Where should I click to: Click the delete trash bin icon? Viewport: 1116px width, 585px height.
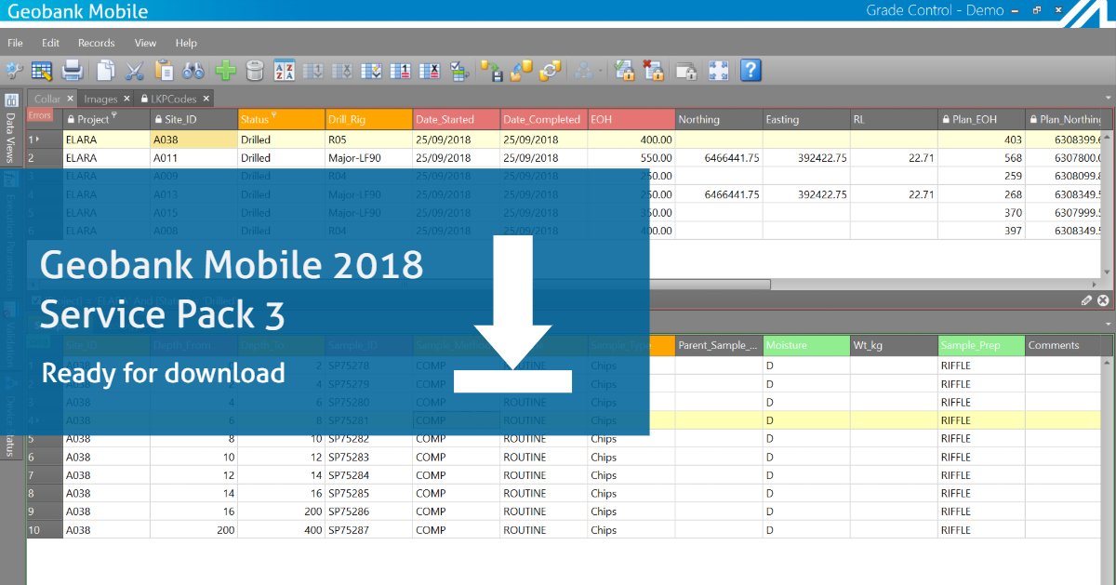[x=255, y=70]
